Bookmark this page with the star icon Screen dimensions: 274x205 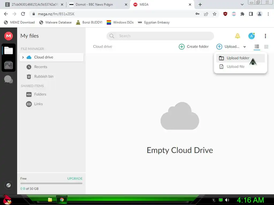click(x=215, y=14)
